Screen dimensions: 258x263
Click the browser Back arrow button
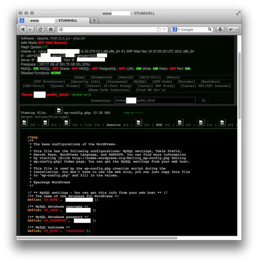click(22, 29)
